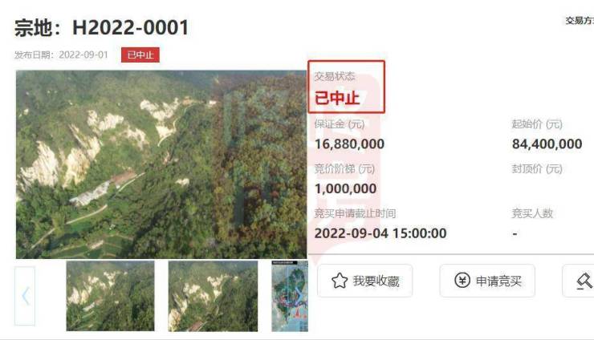Open the large aerial forest photo

(161, 164)
